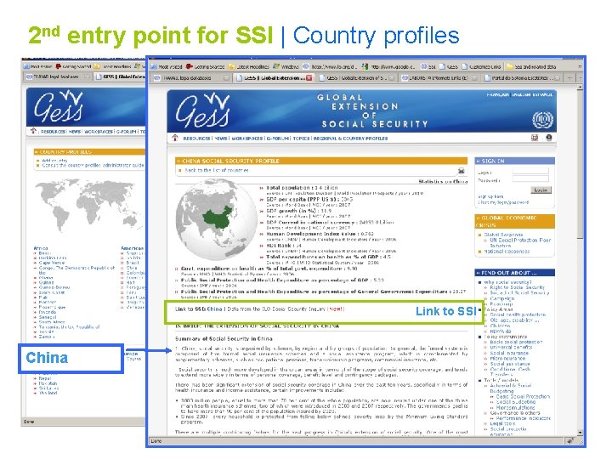The image size is (612, 459).
Task: Open RESOURCES in the back window navigation
Action: click(x=53, y=132)
